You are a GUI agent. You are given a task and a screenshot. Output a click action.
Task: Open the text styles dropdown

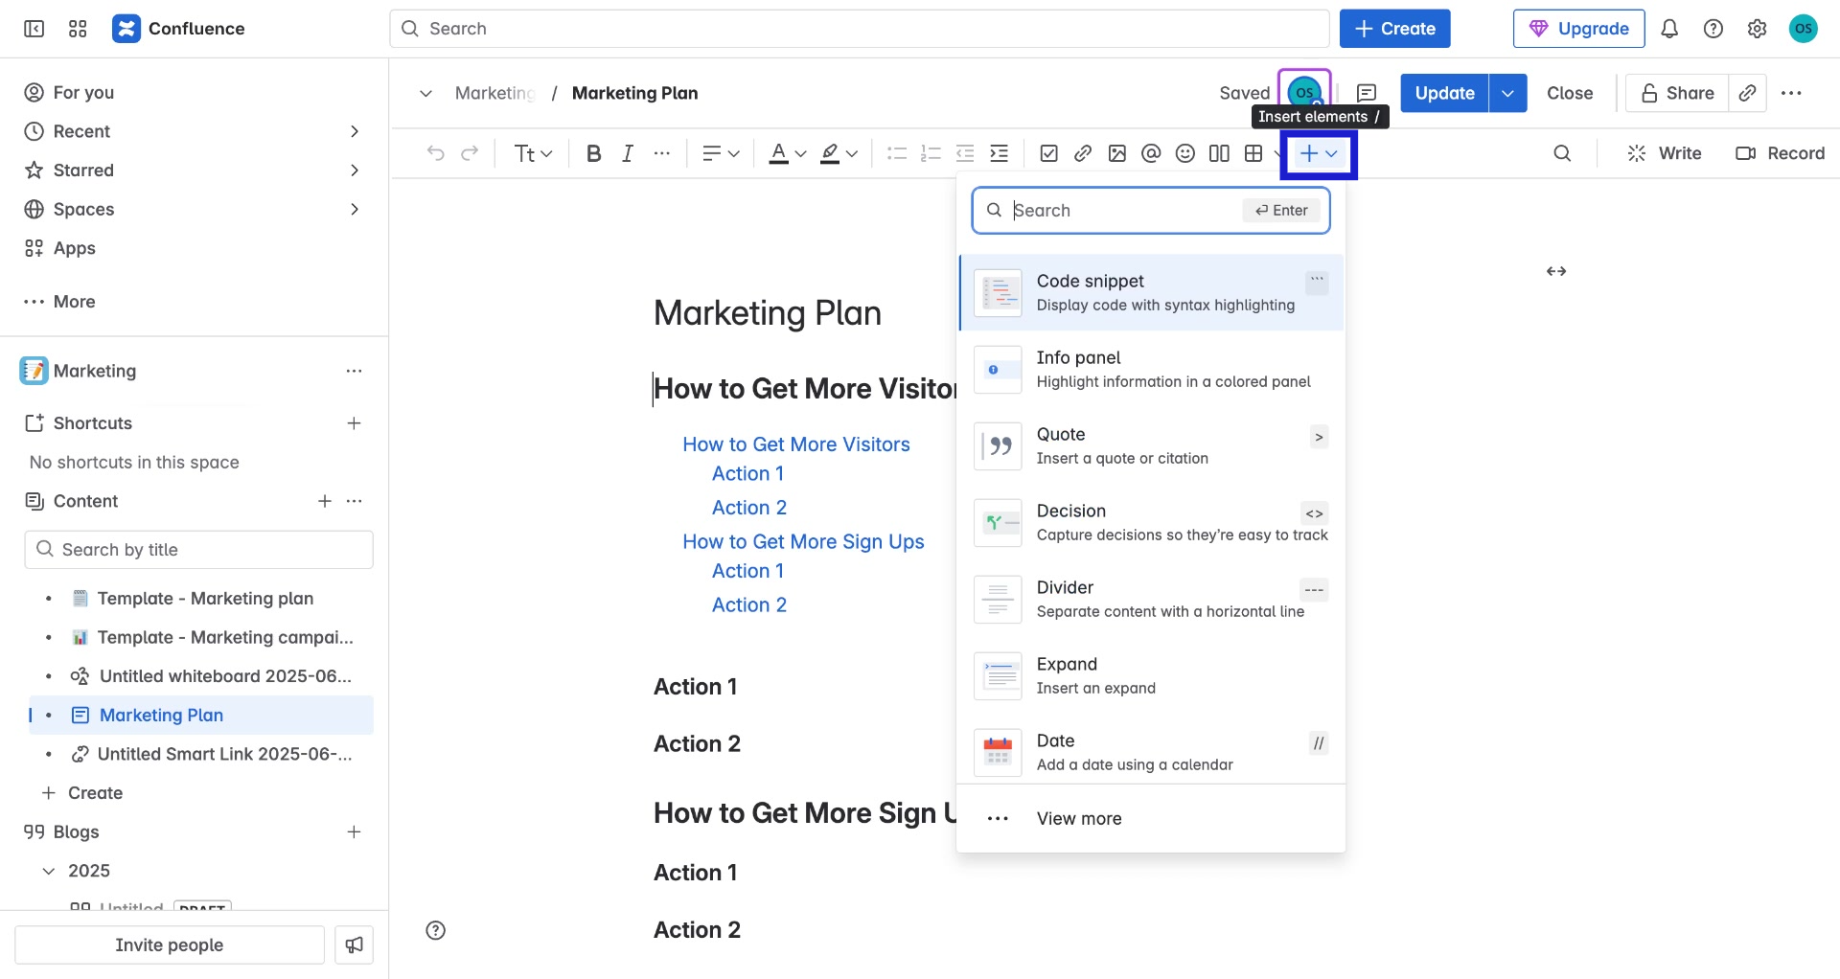point(533,152)
